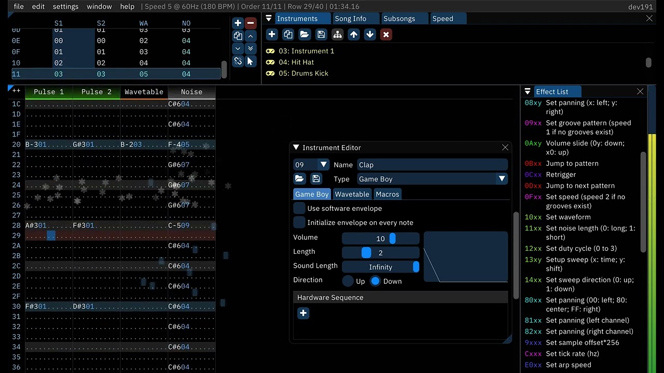Click the order cursor arrow mode icon

pyautogui.click(x=250, y=61)
